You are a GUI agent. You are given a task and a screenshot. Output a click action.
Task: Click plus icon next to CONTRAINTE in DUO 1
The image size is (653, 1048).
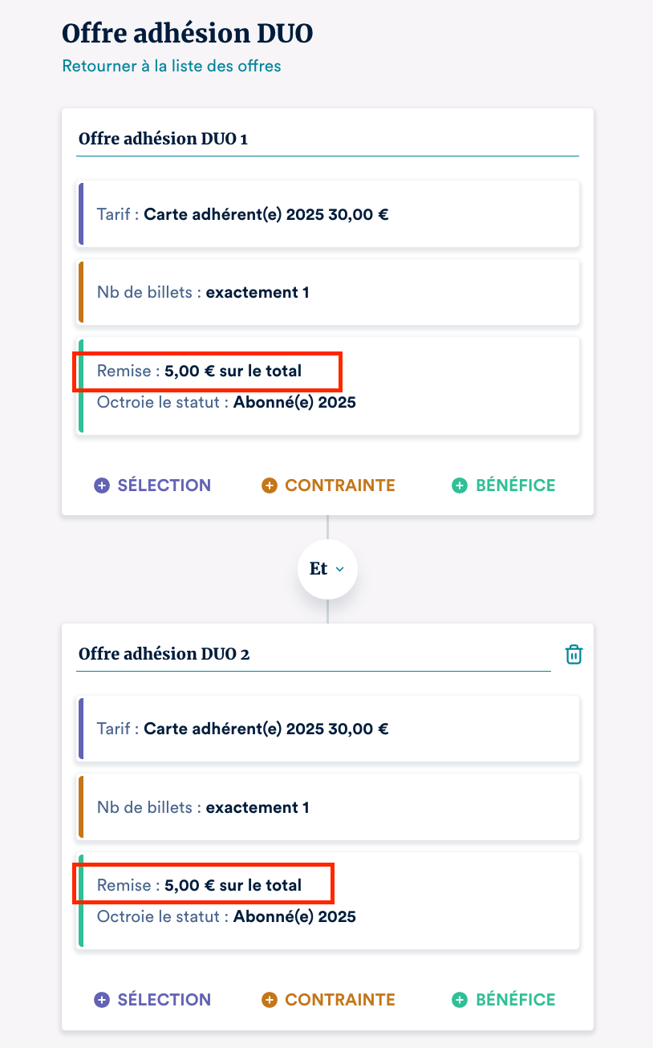[x=270, y=485]
